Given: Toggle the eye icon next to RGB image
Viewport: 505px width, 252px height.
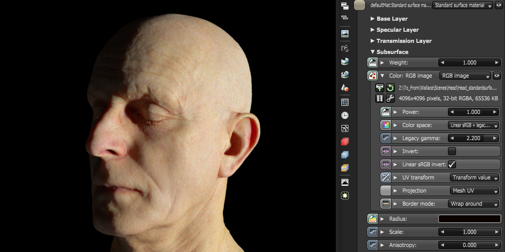Looking at the screenshot, I should point(497,76).
